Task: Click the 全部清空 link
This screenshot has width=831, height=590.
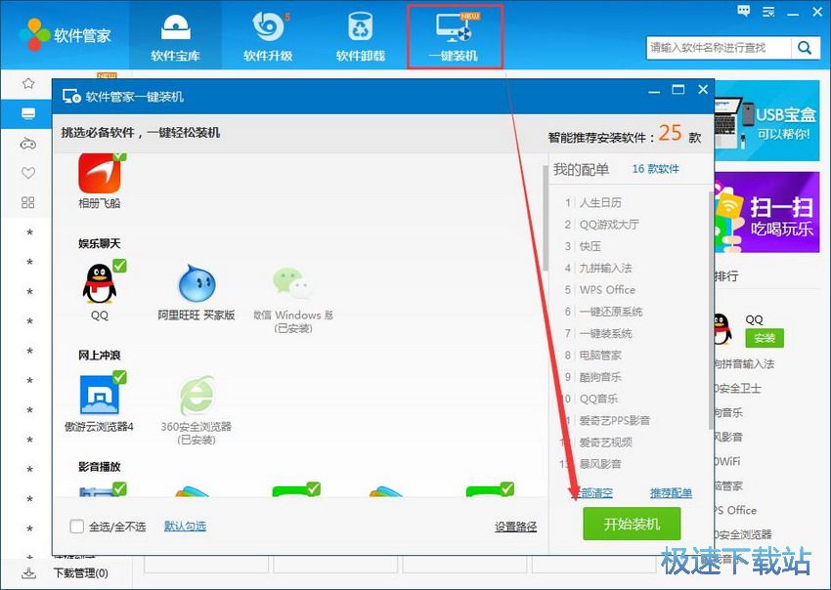Action: 592,493
